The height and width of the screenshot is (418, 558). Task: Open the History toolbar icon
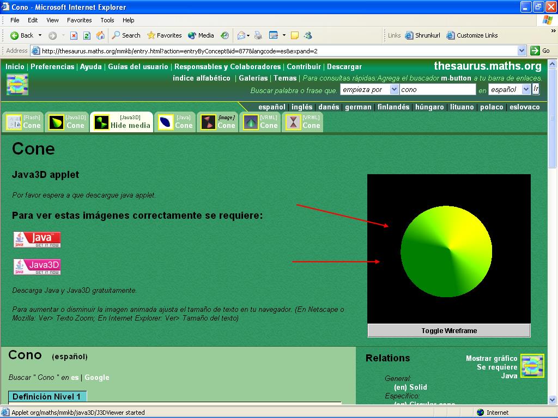tap(225, 35)
